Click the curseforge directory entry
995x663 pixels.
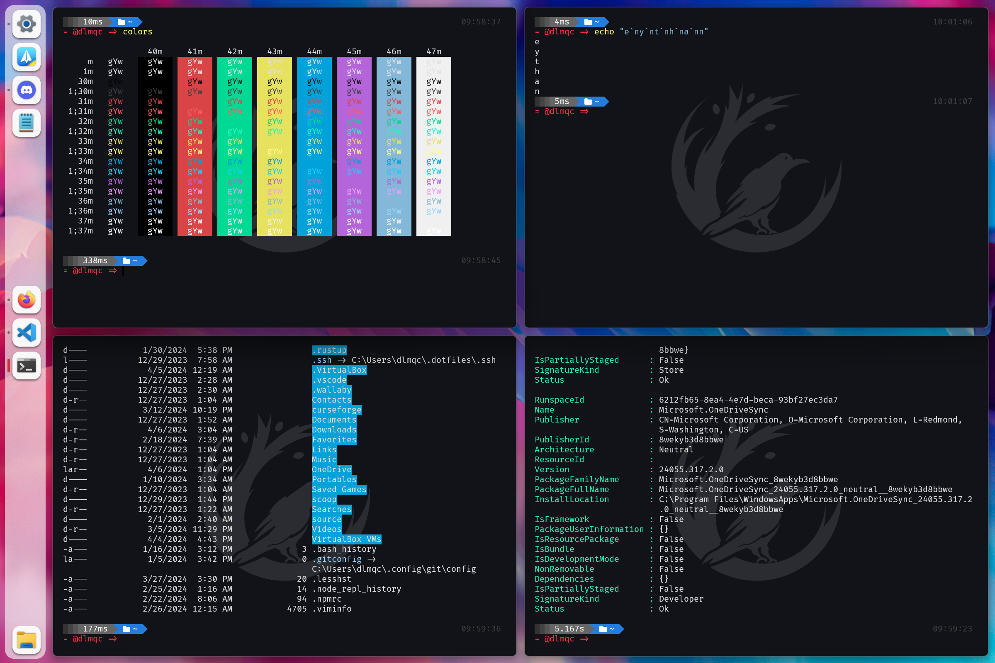point(337,410)
